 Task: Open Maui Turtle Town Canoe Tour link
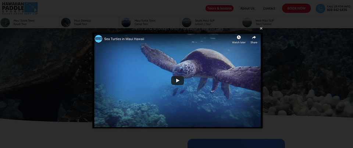pos(145,22)
